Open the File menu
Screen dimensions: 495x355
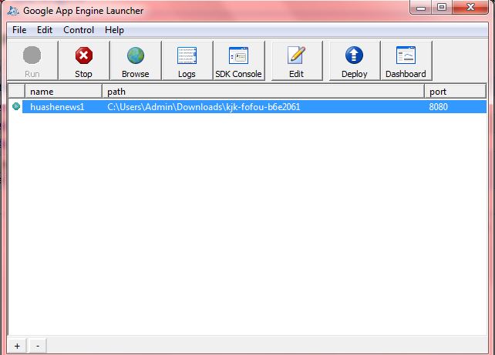19,30
